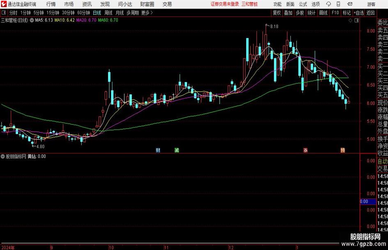Open the 涨 marker on the chart

(x=305, y=150)
